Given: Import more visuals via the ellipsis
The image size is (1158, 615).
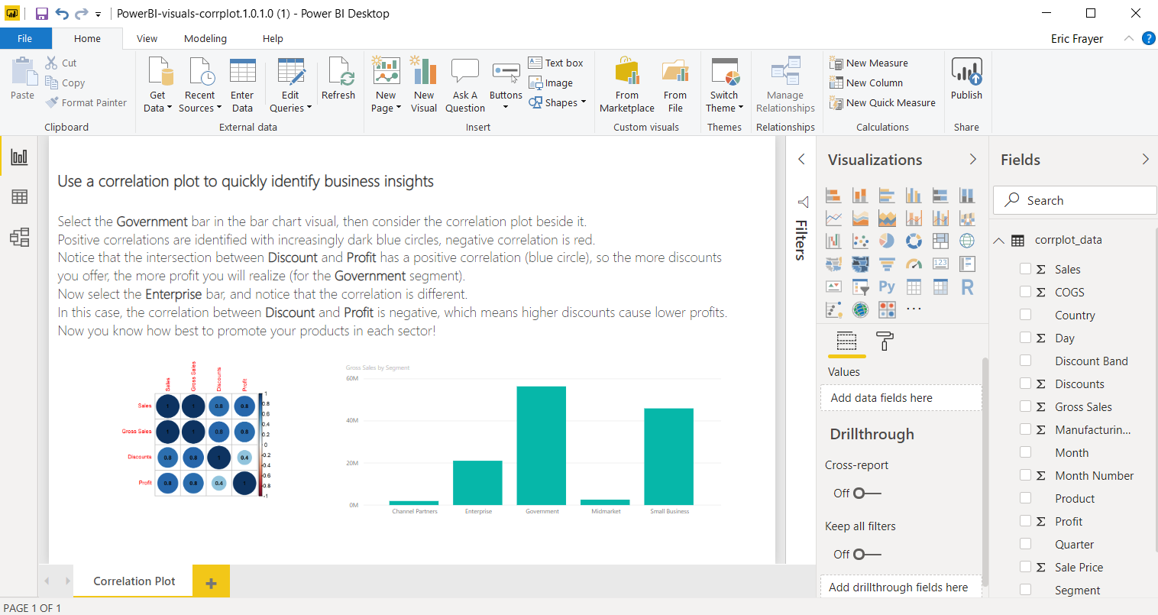Looking at the screenshot, I should tap(914, 309).
